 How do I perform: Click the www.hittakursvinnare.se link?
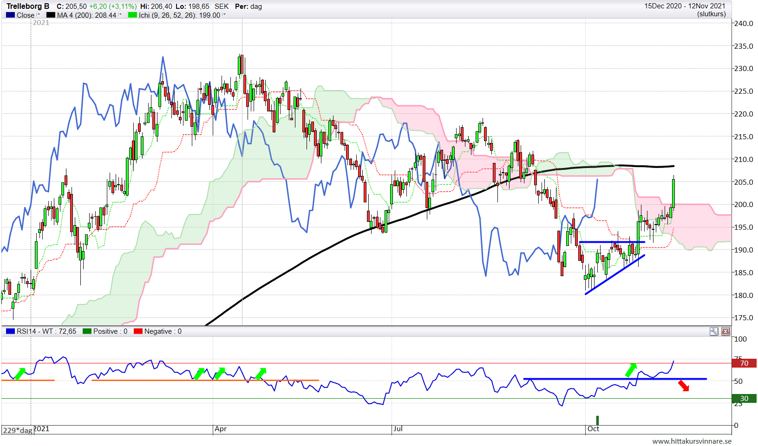(x=692, y=441)
